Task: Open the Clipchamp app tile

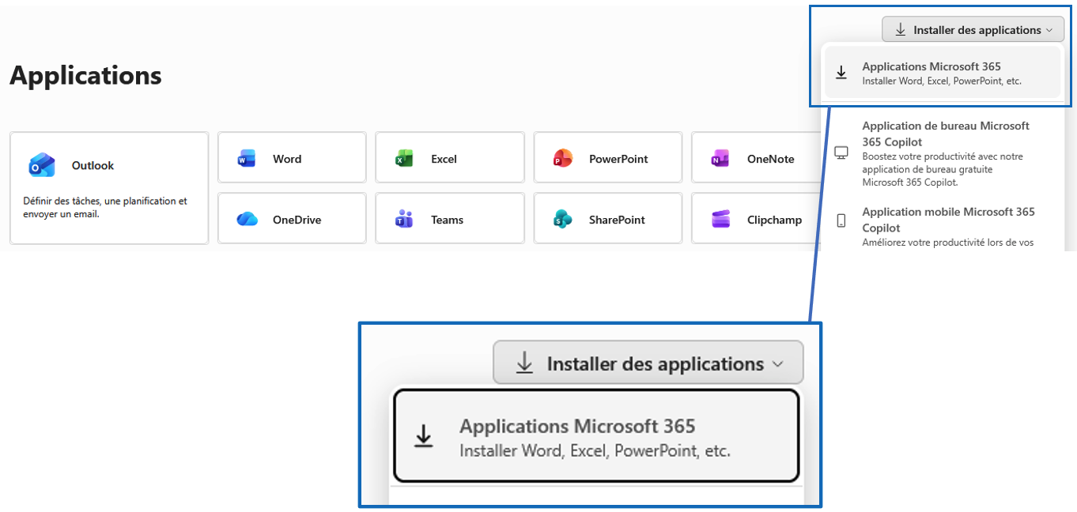Action: tap(755, 219)
